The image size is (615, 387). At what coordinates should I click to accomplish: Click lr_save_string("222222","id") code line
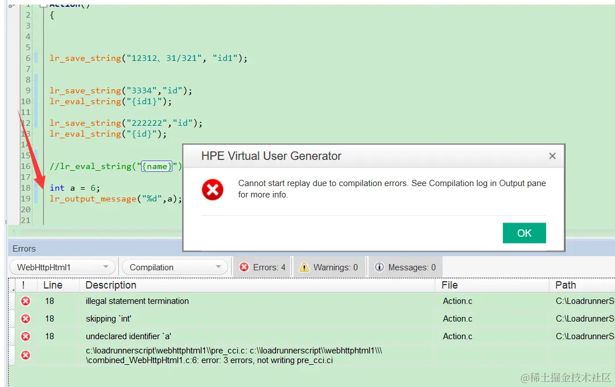[126, 123]
